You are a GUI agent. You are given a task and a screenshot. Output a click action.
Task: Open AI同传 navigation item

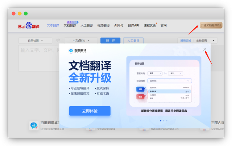(119, 25)
